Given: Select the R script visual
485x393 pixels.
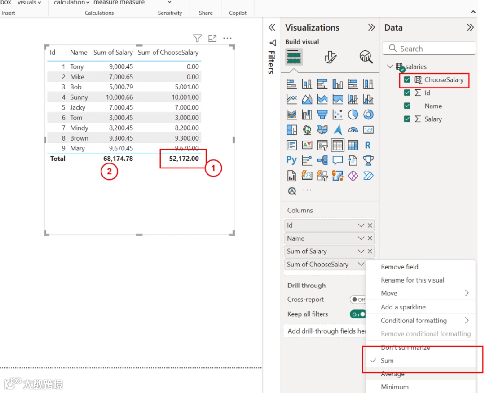Looking at the screenshot, I should 368,145.
